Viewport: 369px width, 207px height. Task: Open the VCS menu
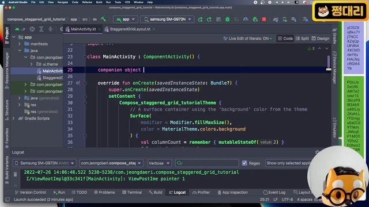point(127,2)
